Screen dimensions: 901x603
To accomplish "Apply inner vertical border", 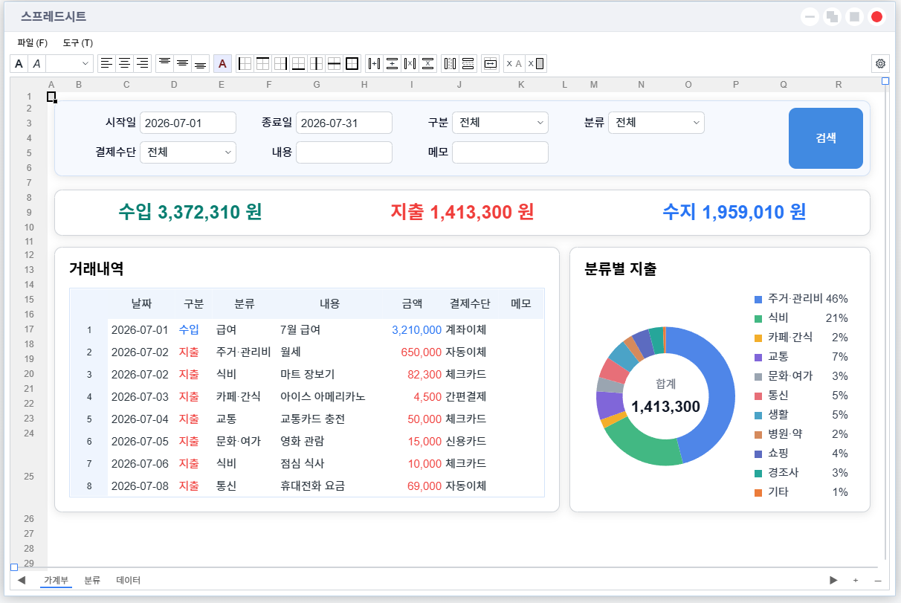I will 316,63.
